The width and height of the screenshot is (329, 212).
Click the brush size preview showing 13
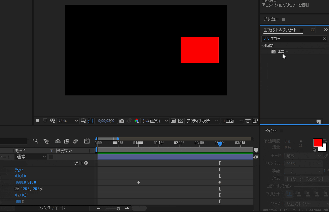(x=301, y=143)
